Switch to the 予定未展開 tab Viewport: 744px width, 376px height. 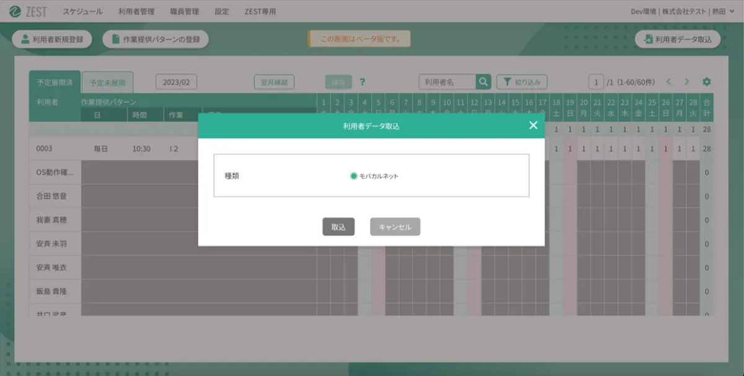point(108,81)
